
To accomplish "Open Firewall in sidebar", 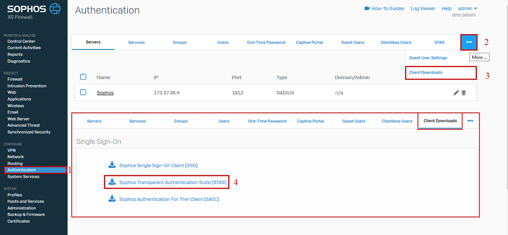I will pyautogui.click(x=15, y=79).
